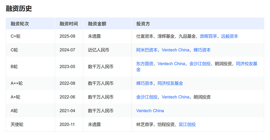Open Ventech China in the C轮 row
The width and height of the screenshot is (270, 140).
pyautogui.click(x=175, y=50)
